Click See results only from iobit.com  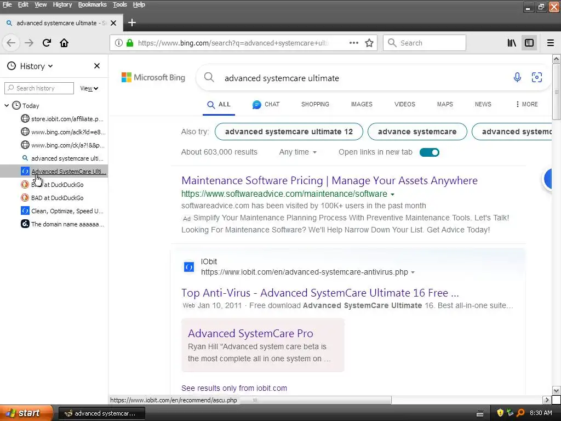[x=234, y=388]
